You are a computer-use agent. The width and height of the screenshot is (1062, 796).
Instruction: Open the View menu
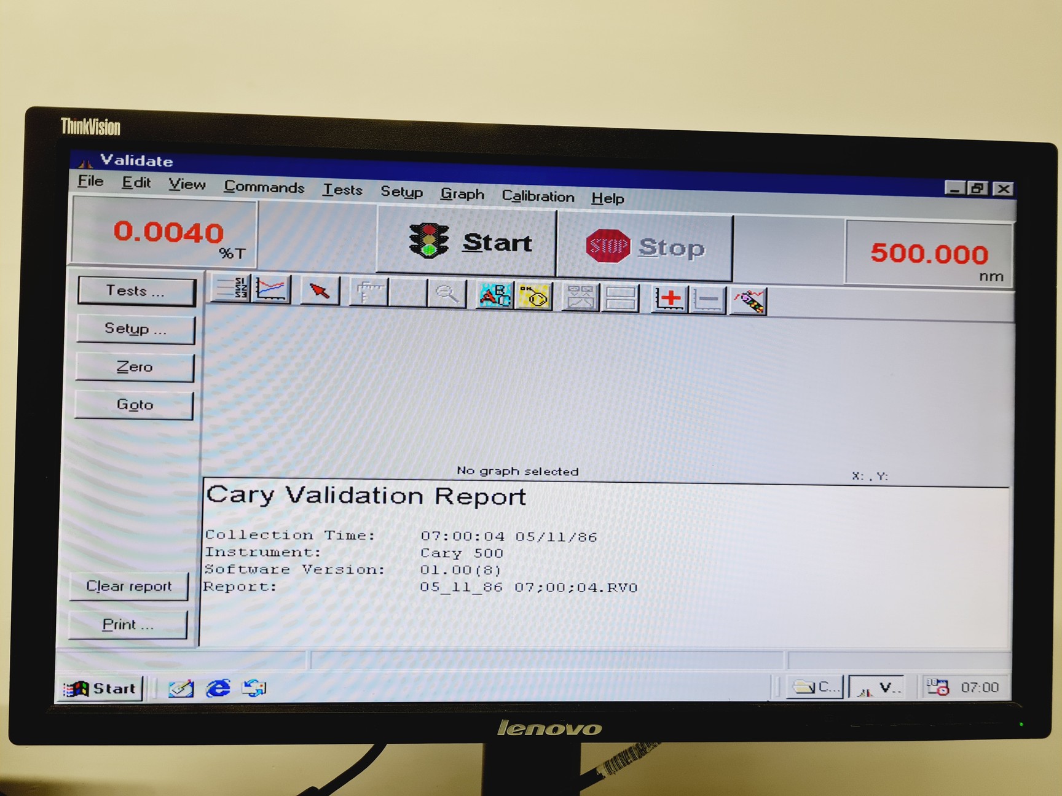[187, 184]
